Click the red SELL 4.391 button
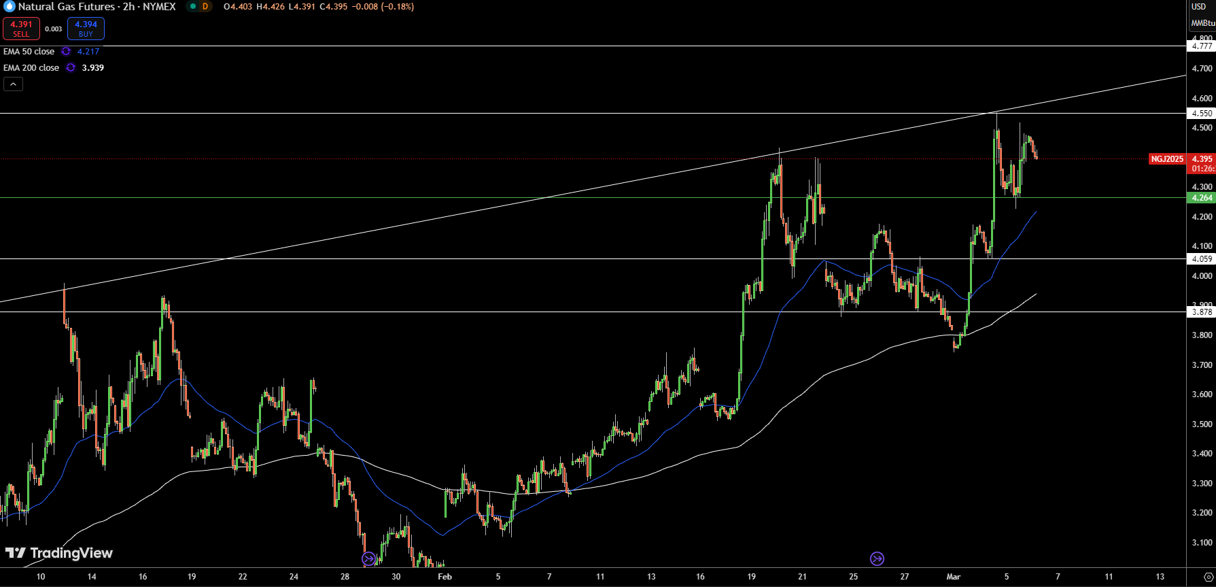 21,29
